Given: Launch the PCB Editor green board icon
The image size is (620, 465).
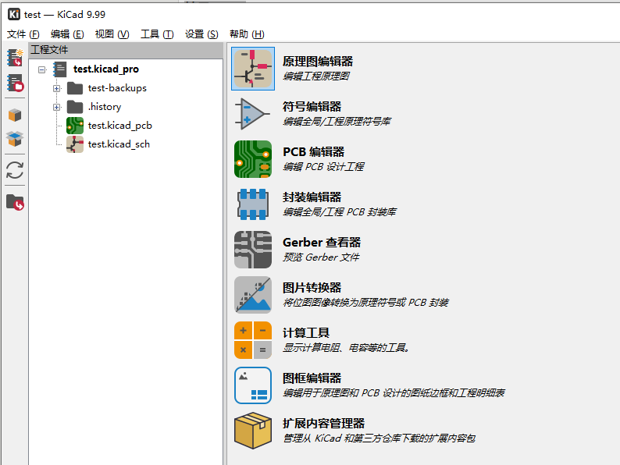Looking at the screenshot, I should click(253, 159).
